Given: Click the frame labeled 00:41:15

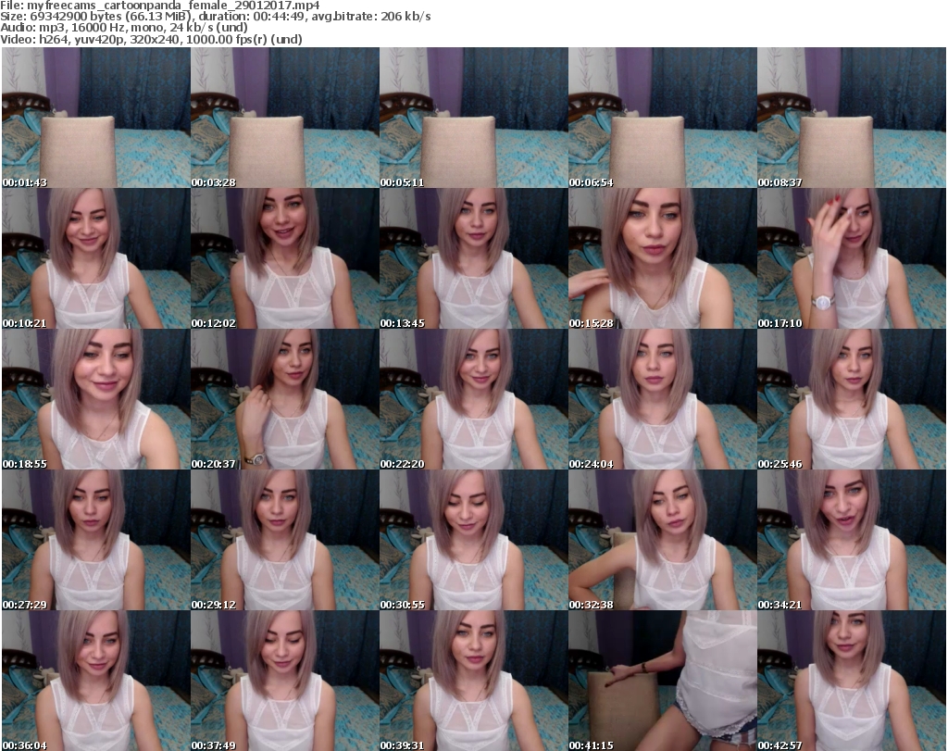Looking at the screenshot, I should (x=663, y=681).
